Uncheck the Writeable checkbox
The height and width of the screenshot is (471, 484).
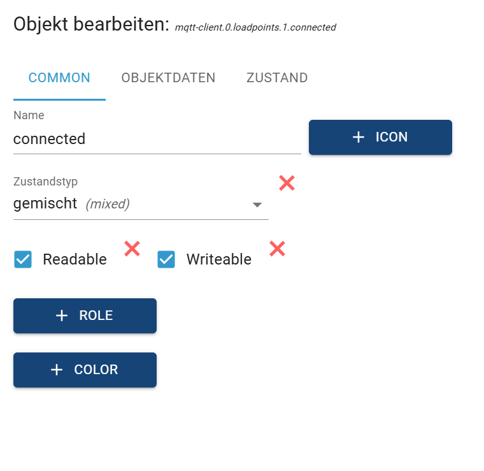[166, 259]
